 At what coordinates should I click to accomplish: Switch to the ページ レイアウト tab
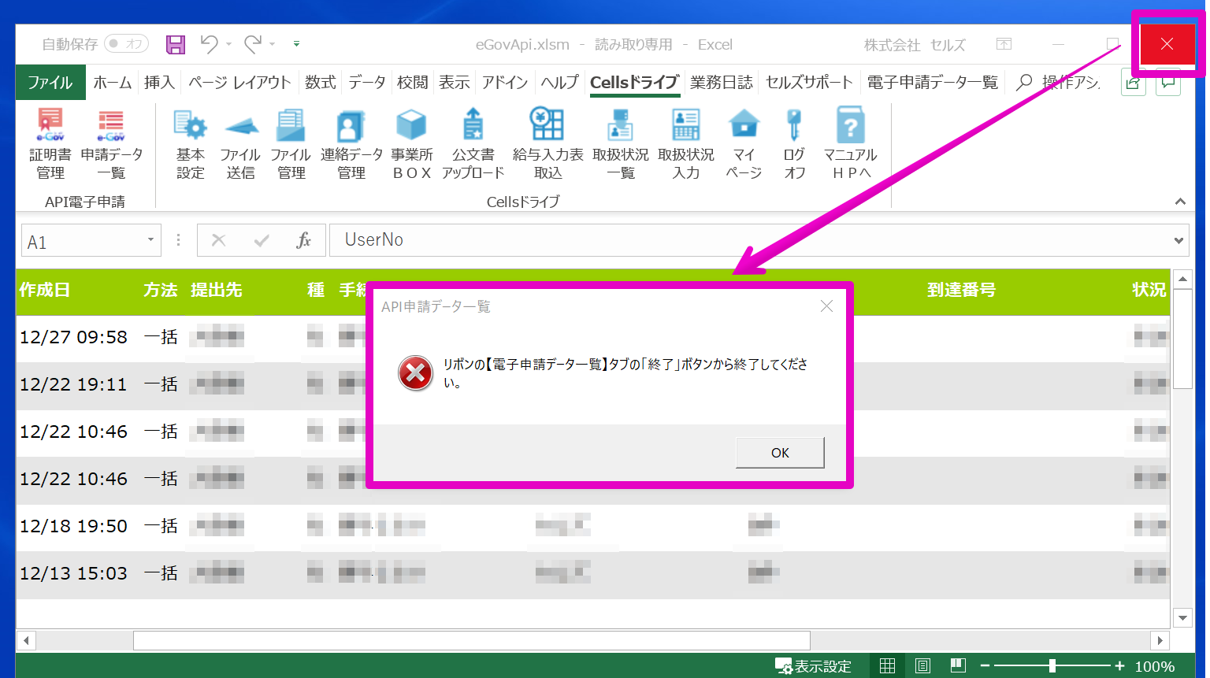point(239,83)
